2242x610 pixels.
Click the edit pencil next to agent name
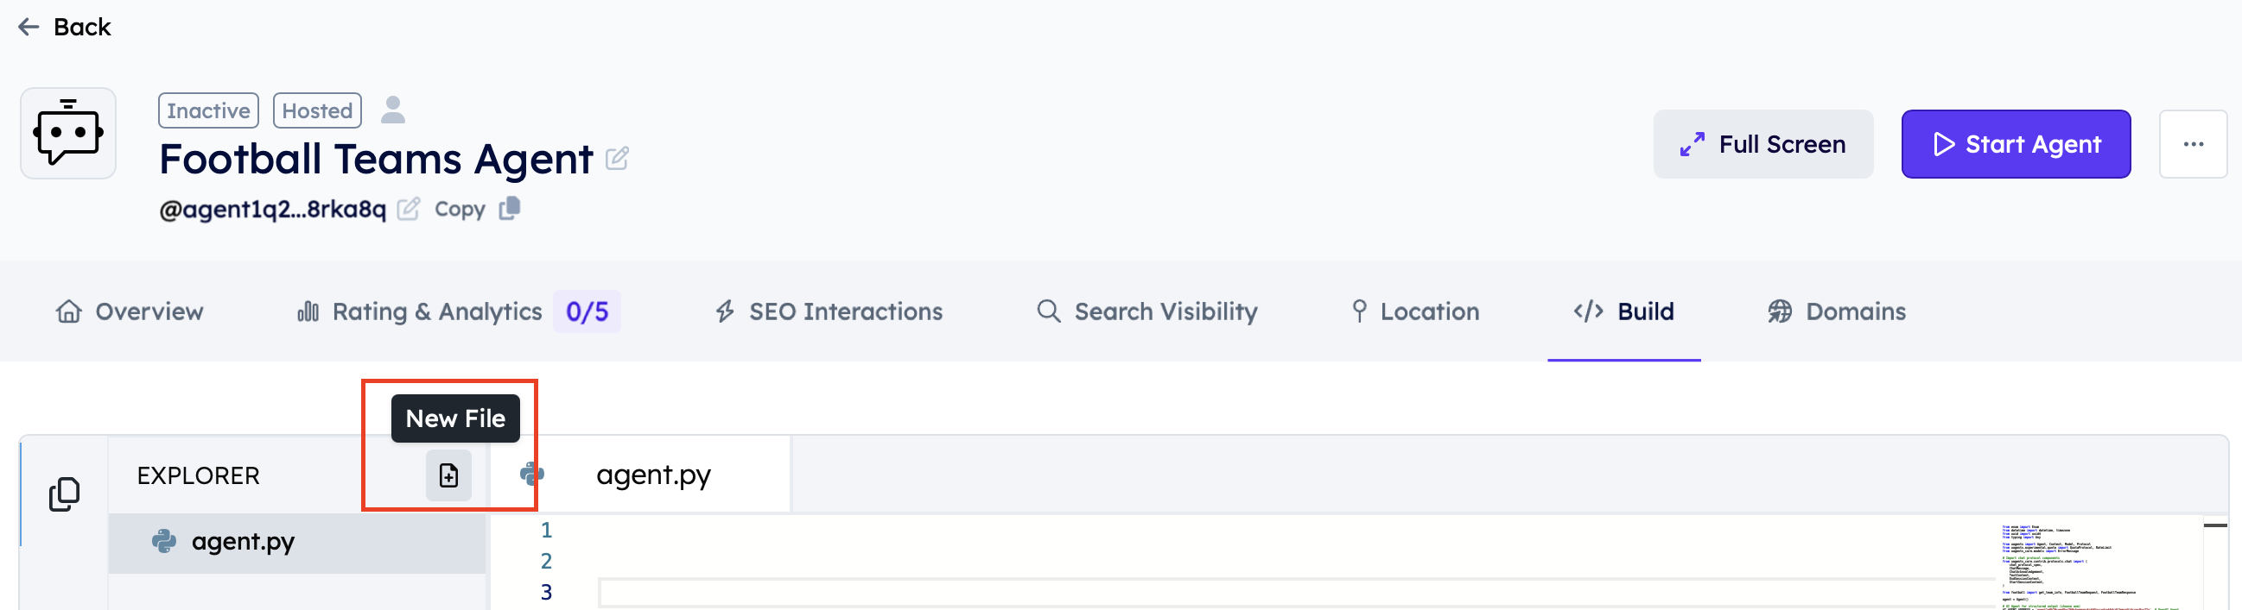[617, 159]
